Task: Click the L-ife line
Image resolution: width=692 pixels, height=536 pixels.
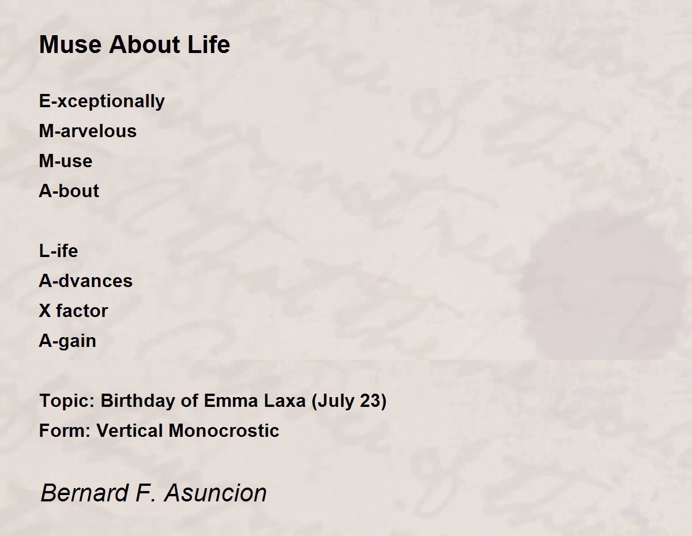Action: (58, 251)
